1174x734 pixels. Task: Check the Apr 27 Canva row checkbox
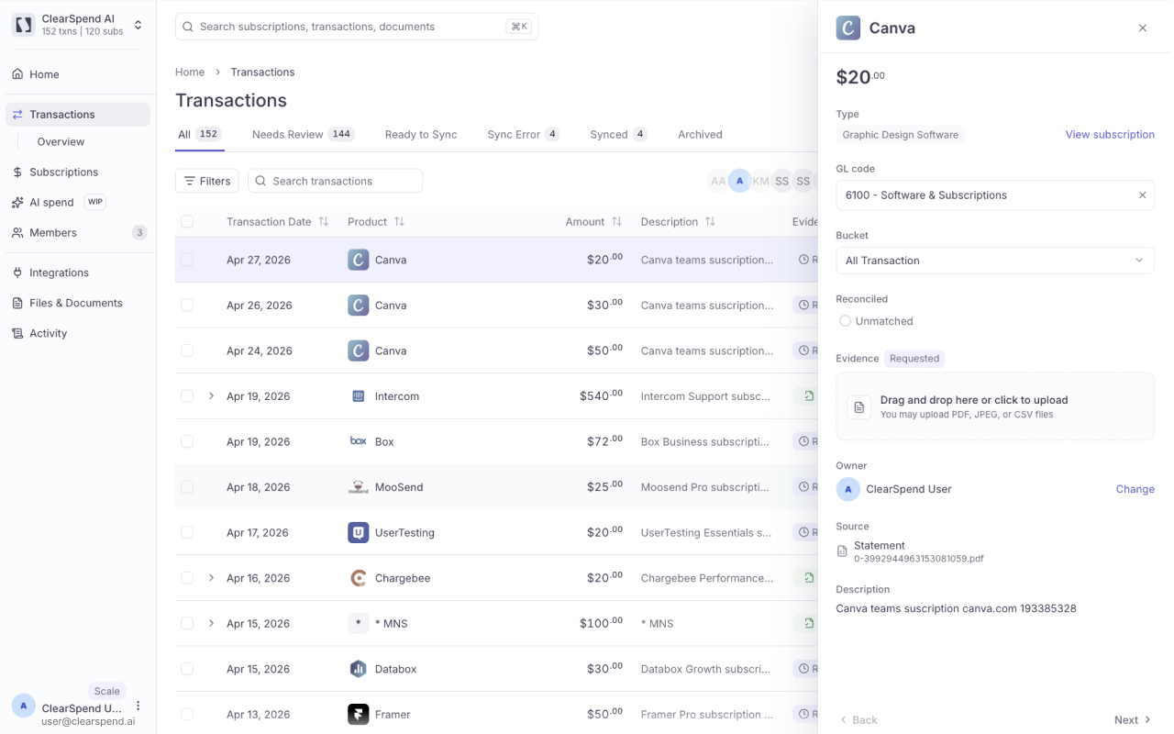point(187,260)
